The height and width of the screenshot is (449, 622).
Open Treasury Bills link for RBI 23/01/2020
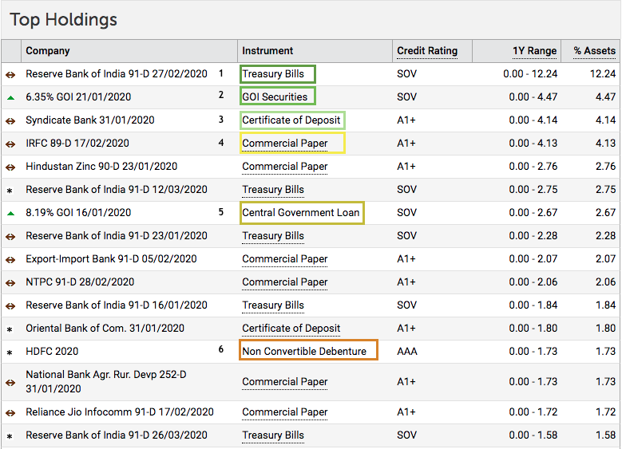point(273,236)
